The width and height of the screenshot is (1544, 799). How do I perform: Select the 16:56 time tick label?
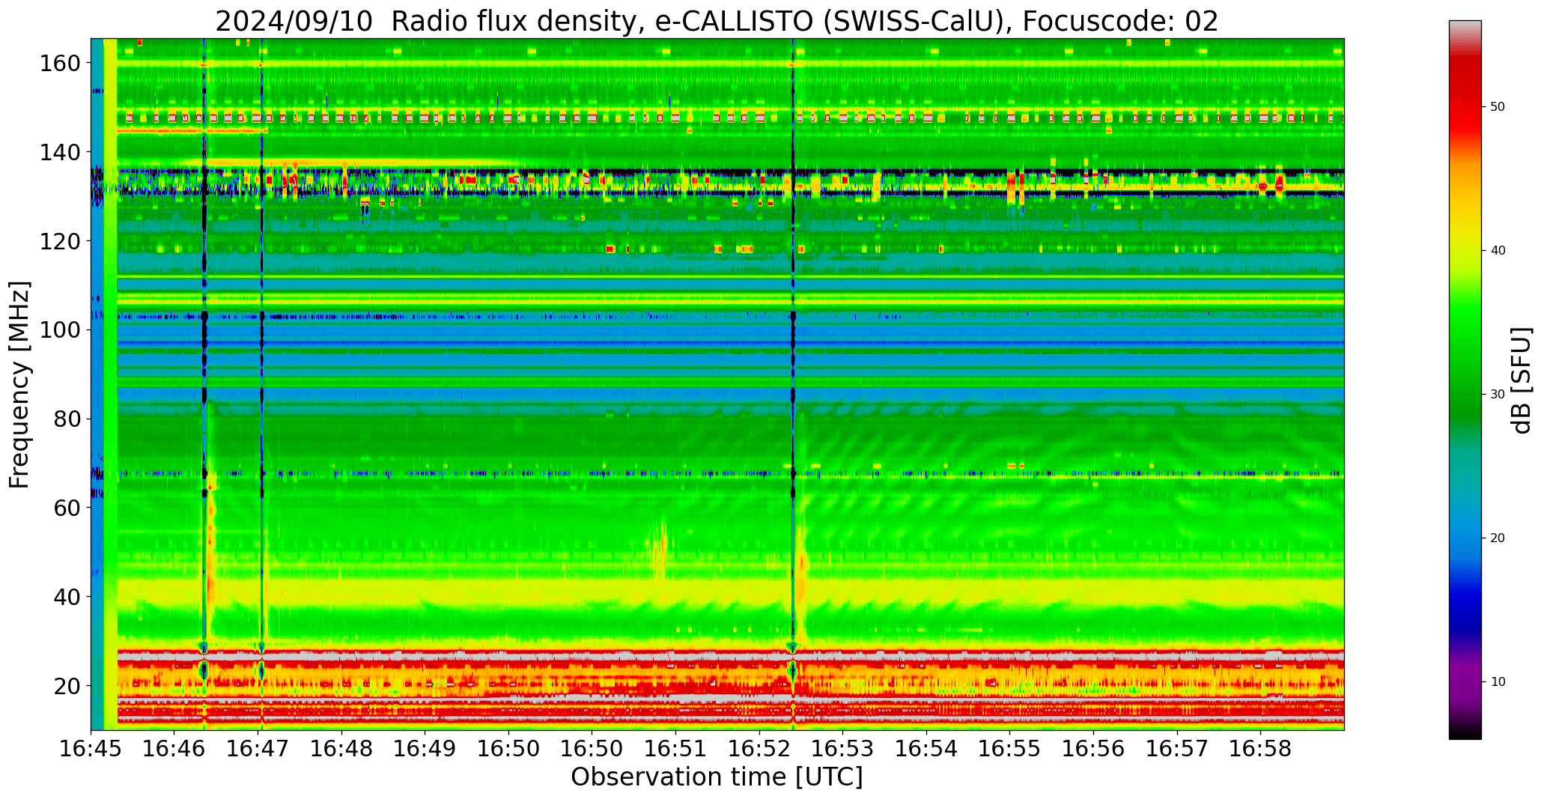[1093, 748]
